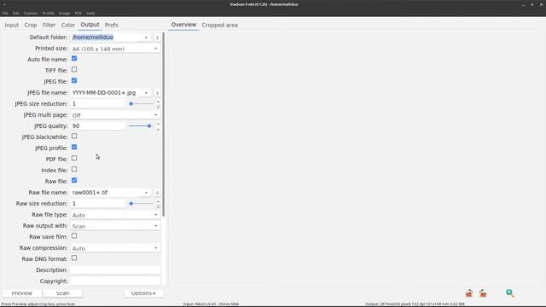The width and height of the screenshot is (546, 307).
Task: Decrease JPEG quality with down arrow
Action: [158, 129]
